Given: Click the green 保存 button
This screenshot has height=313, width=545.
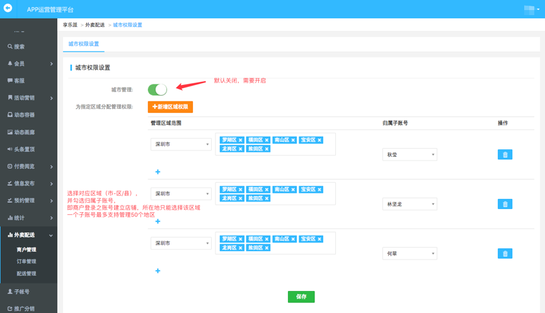Looking at the screenshot, I should (301, 297).
